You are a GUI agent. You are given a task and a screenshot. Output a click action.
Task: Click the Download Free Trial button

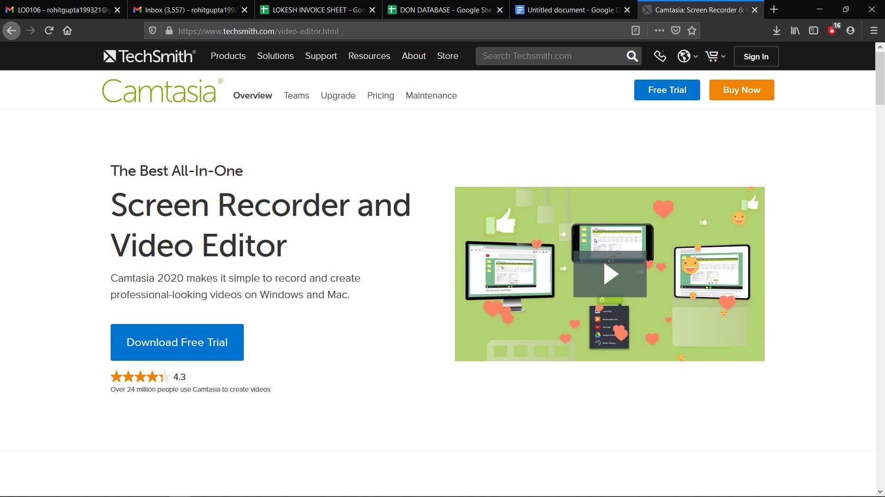click(x=177, y=342)
